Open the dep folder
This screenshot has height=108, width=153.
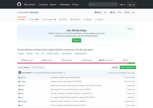[x=22, y=89]
